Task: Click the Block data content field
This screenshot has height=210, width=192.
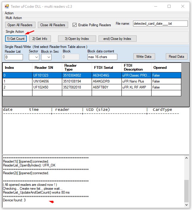Action: pos(102,57)
